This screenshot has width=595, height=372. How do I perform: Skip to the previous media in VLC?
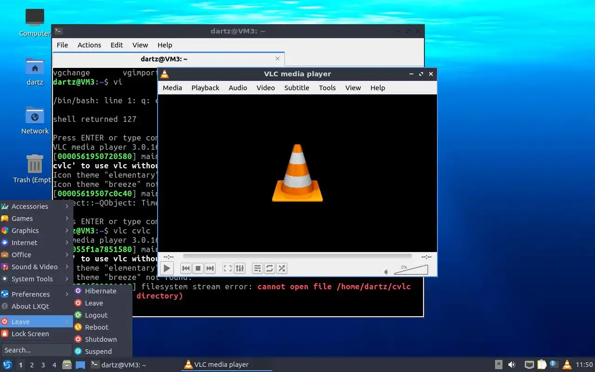tap(185, 268)
